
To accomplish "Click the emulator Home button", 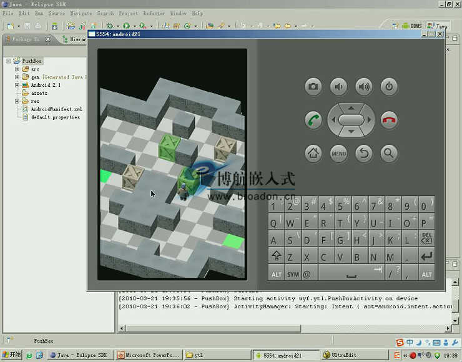I will click(313, 153).
